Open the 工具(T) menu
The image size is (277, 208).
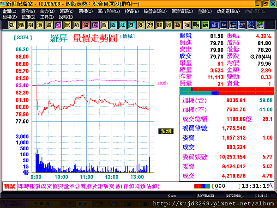pyautogui.click(x=47, y=17)
